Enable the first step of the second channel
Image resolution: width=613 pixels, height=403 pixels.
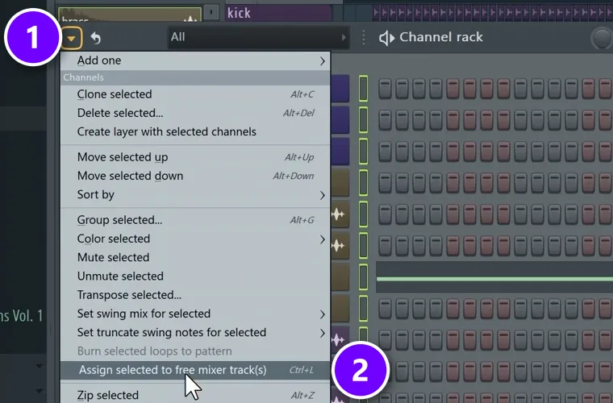click(385, 120)
